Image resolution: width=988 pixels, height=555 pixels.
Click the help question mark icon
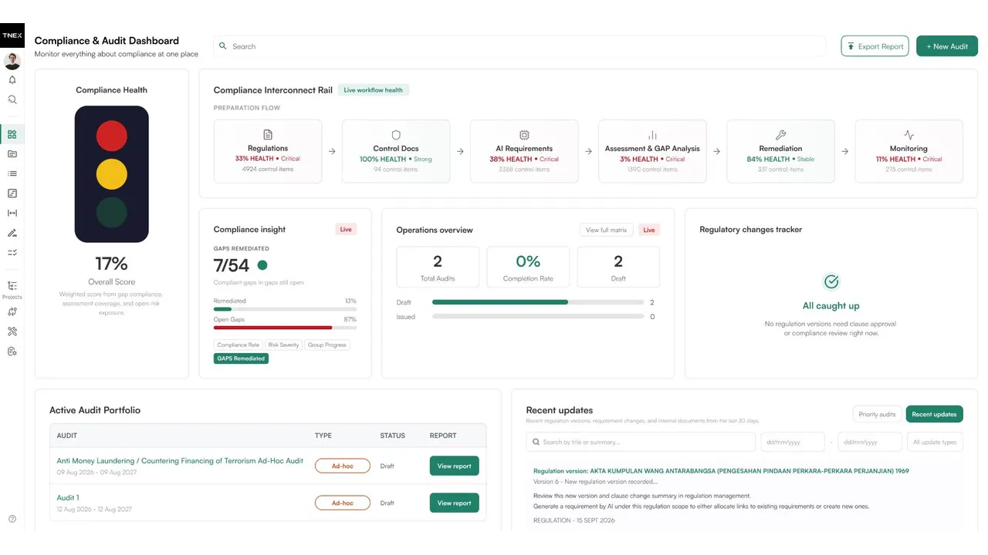pos(12,519)
